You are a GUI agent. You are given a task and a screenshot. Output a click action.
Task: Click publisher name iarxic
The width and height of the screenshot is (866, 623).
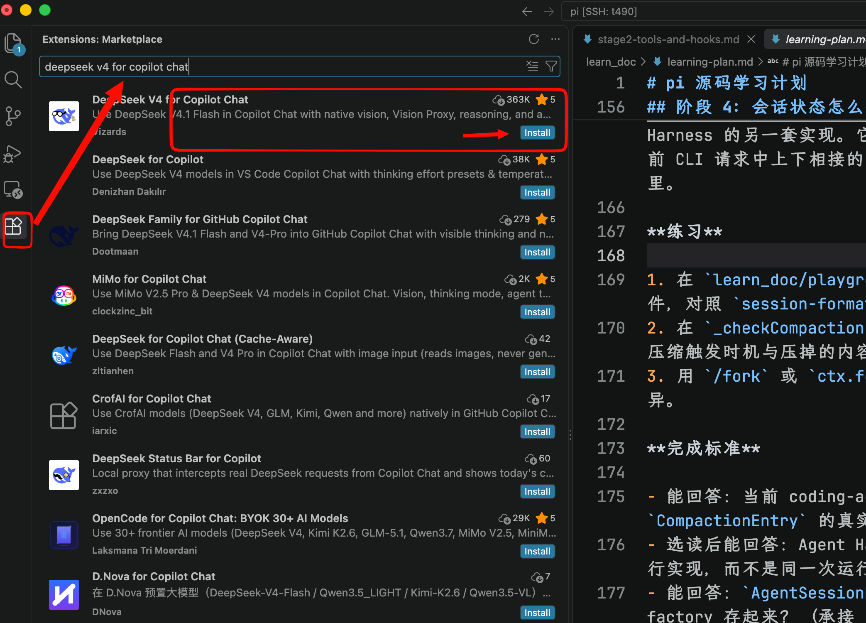pos(105,431)
